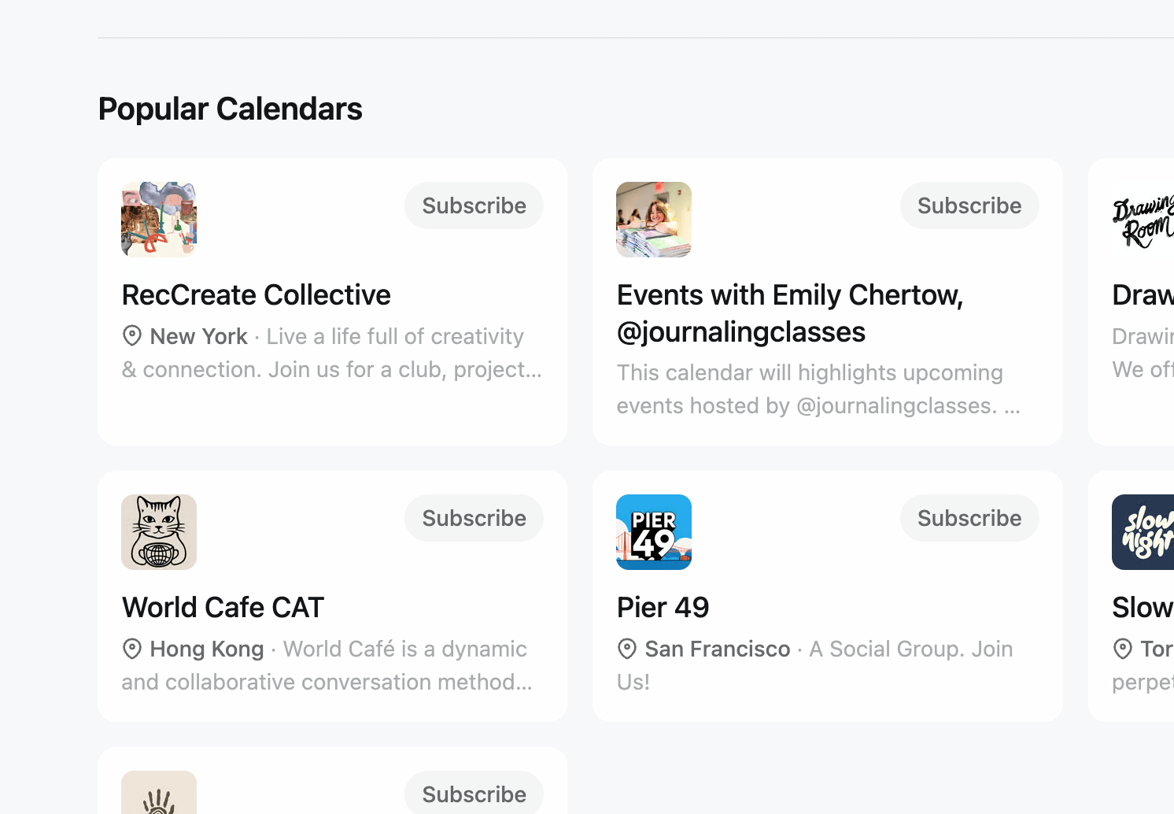Open the RecCreate Collective title link
The image size is (1174, 814).
click(257, 295)
